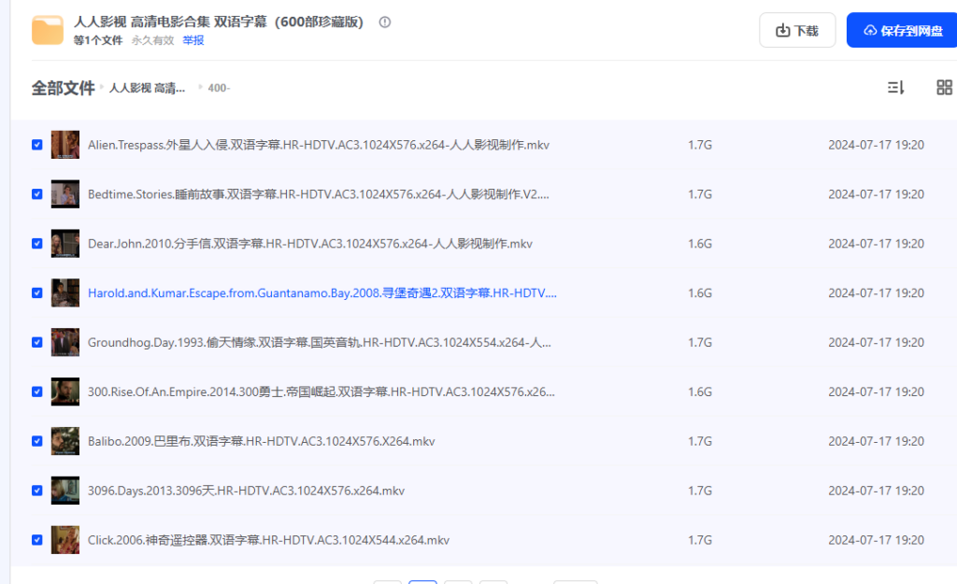Click the Harold.and.Kumar video thumbnail
957x584 pixels.
[65, 292]
